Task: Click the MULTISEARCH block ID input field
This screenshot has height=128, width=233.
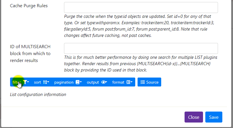Action: tap(141, 48)
